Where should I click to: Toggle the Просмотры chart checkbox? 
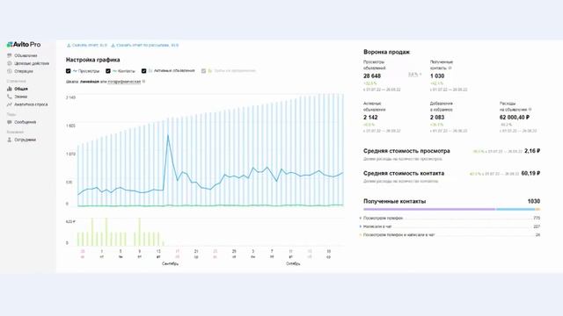tap(69, 71)
